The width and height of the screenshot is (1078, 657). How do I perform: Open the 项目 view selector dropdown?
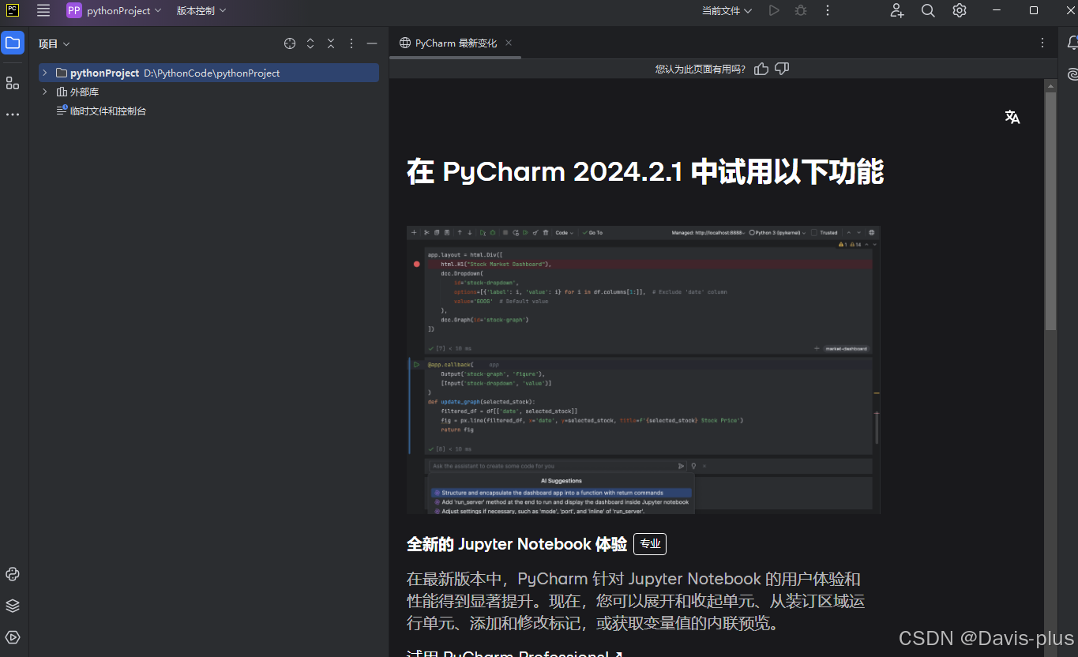click(x=54, y=44)
